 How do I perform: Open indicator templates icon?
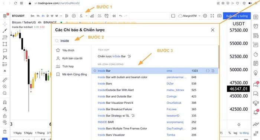pyautogui.click(x=99, y=16)
